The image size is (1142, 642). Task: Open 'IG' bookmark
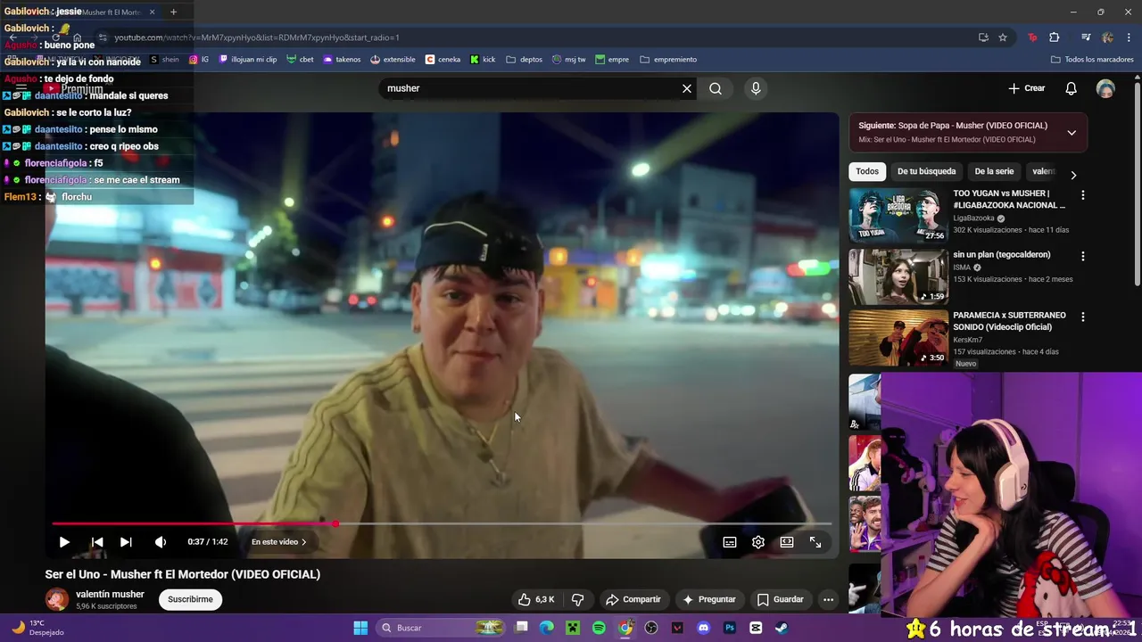pyautogui.click(x=199, y=60)
